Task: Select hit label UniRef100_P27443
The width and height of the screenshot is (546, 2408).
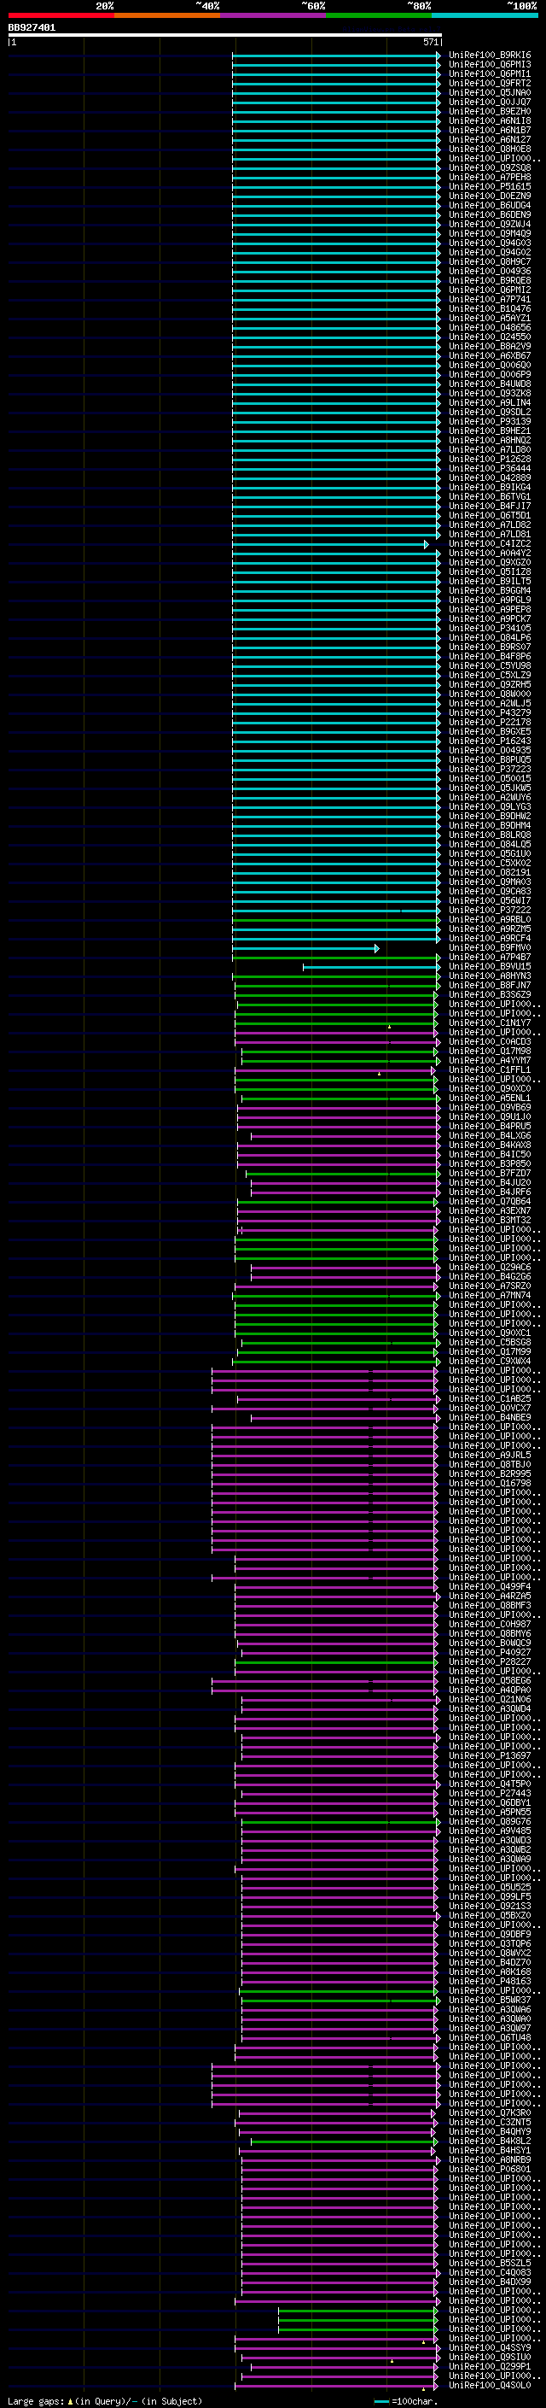Action: click(x=490, y=1793)
